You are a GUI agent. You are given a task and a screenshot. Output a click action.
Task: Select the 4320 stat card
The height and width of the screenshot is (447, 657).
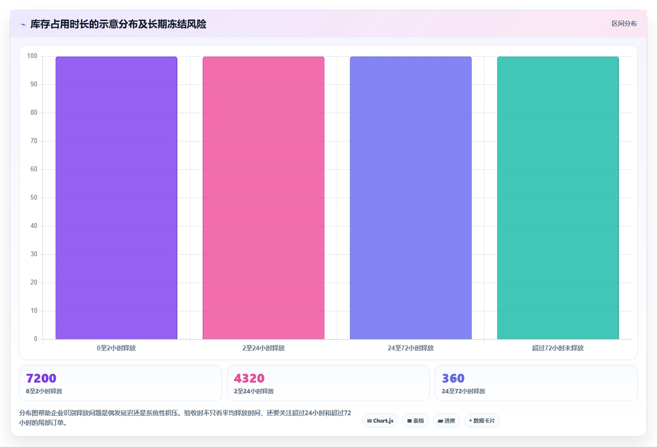coord(328,383)
